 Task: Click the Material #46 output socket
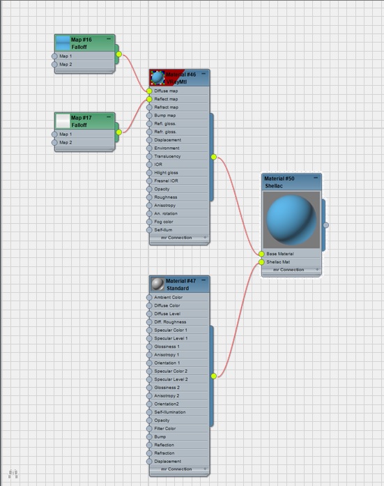(214, 157)
